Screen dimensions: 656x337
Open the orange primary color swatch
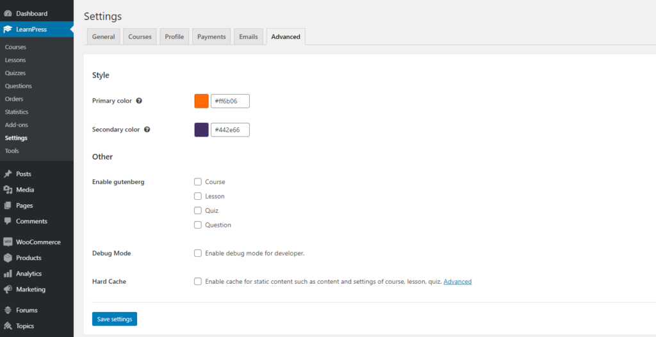[x=201, y=101]
